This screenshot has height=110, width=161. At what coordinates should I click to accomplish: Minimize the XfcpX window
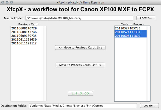pos(7,2)
